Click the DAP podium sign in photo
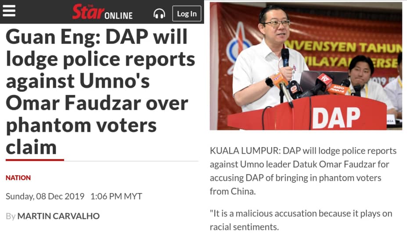Screen dimensions: 407x233 click(336, 118)
